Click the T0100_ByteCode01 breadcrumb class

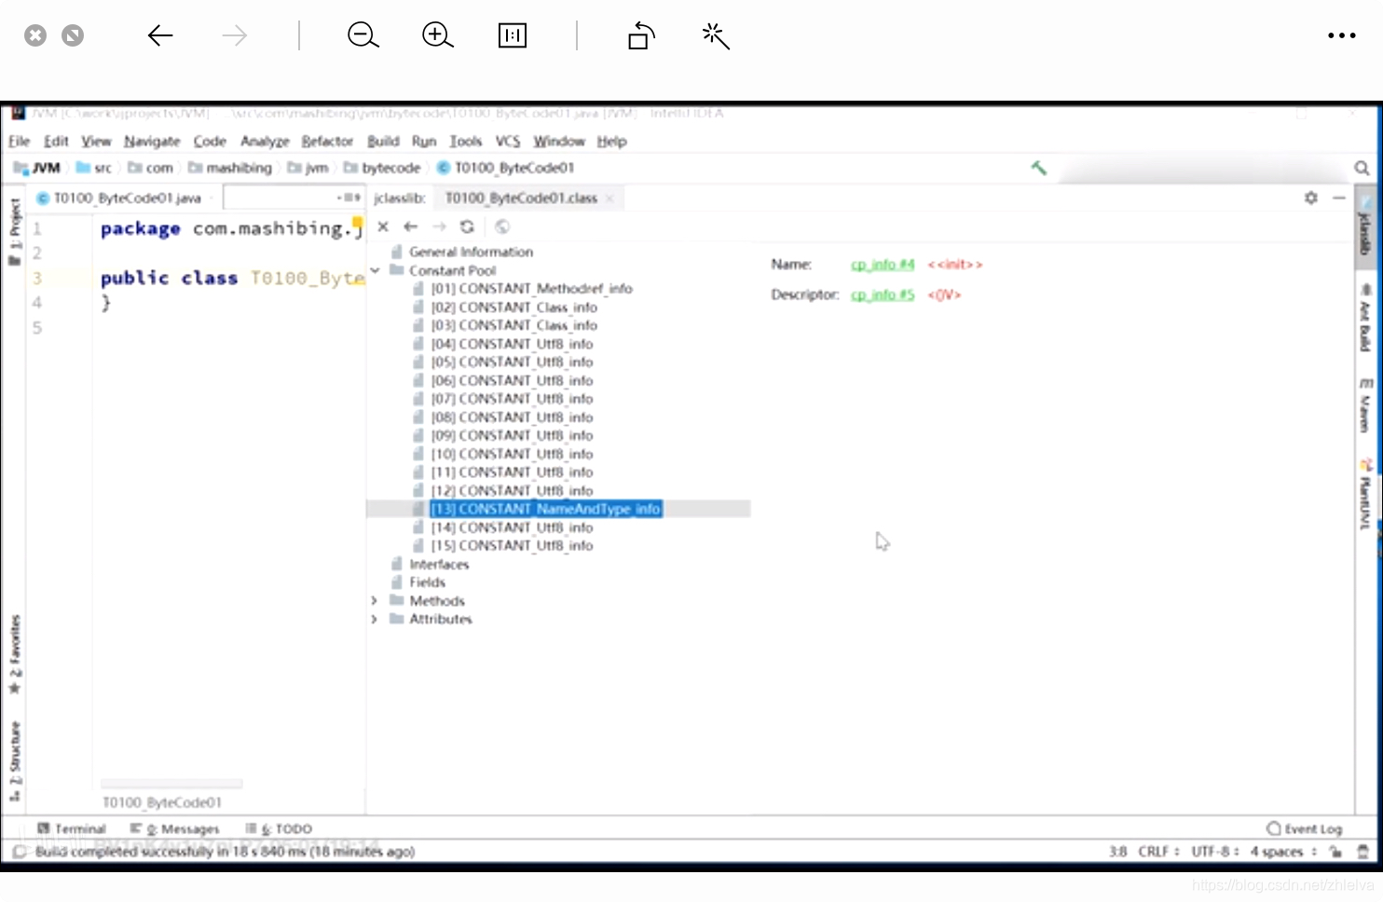[x=506, y=168]
